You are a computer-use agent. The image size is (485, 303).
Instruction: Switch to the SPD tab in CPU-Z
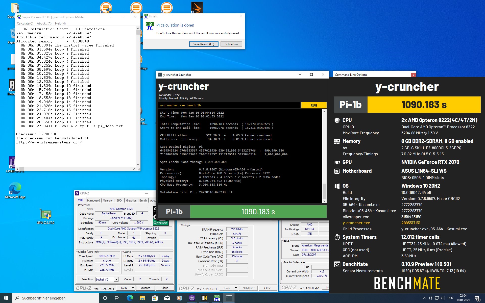click(x=119, y=200)
